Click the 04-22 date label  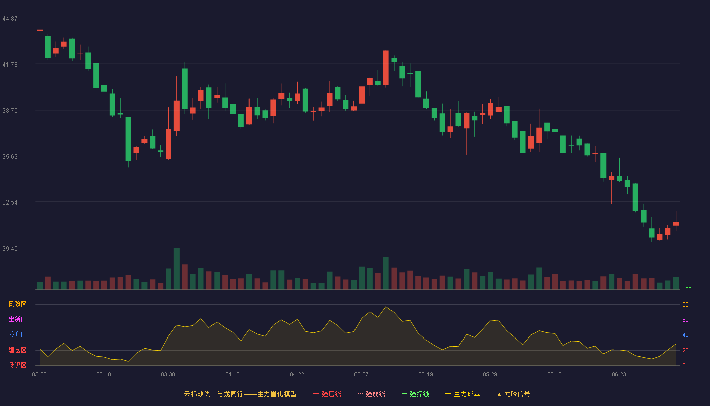(297, 374)
